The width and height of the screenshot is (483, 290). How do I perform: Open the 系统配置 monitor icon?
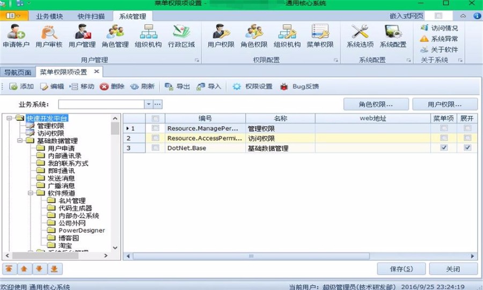coord(393,36)
